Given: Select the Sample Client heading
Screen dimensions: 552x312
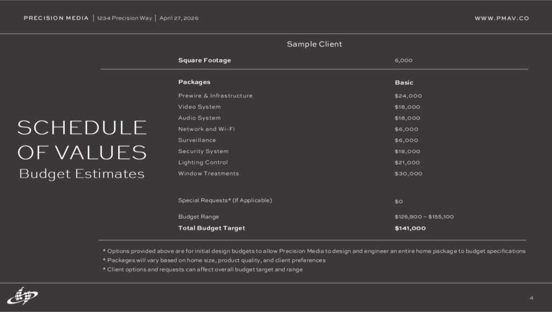Looking at the screenshot, I should coord(314,44).
